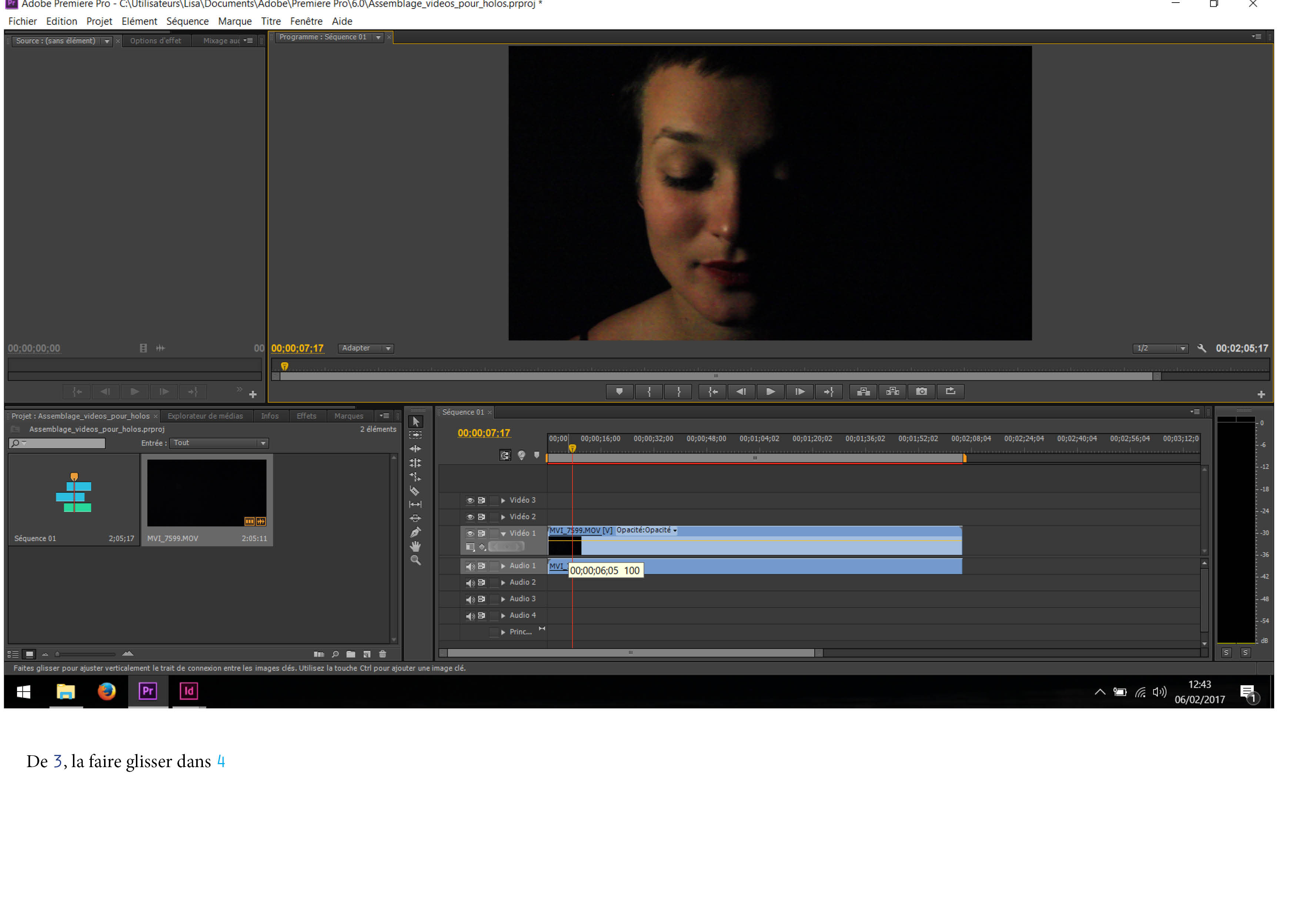Collapse the Vidéo 1 track triangle
Image resolution: width=1299 pixels, height=919 pixels.
point(503,534)
